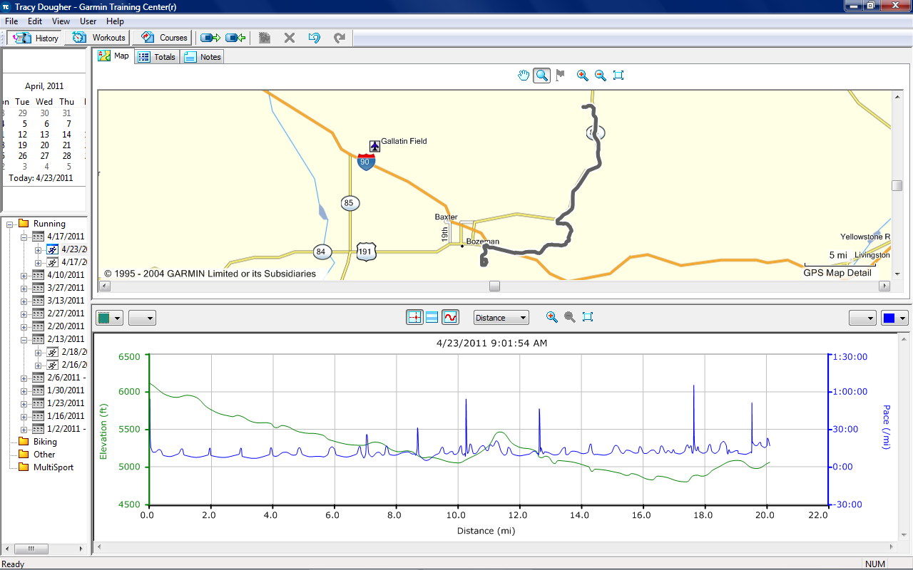
Task: Zoom in on the elevation graph
Action: click(551, 317)
